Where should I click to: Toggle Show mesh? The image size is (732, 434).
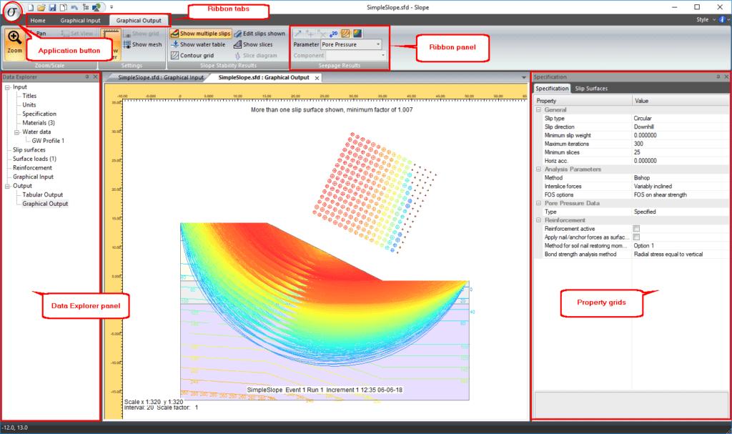coord(142,44)
